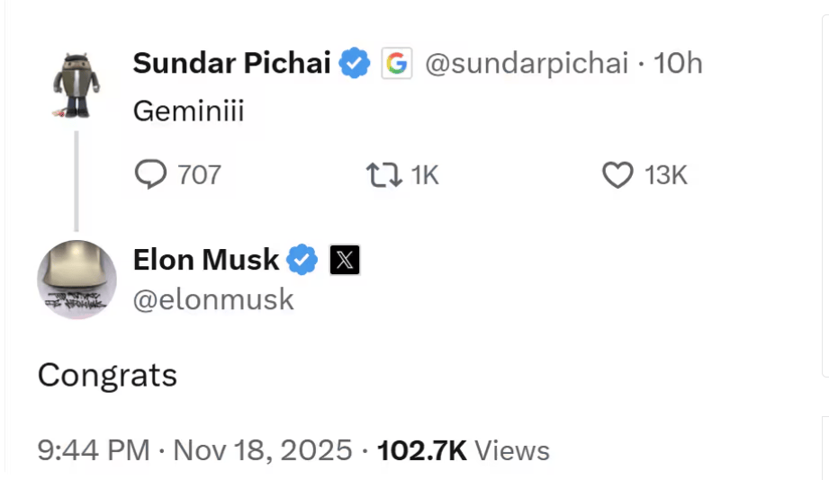Click the @sundarpichai handle

[526, 64]
